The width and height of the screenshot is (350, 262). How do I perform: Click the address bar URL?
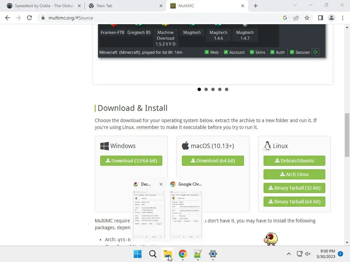pos(71,18)
